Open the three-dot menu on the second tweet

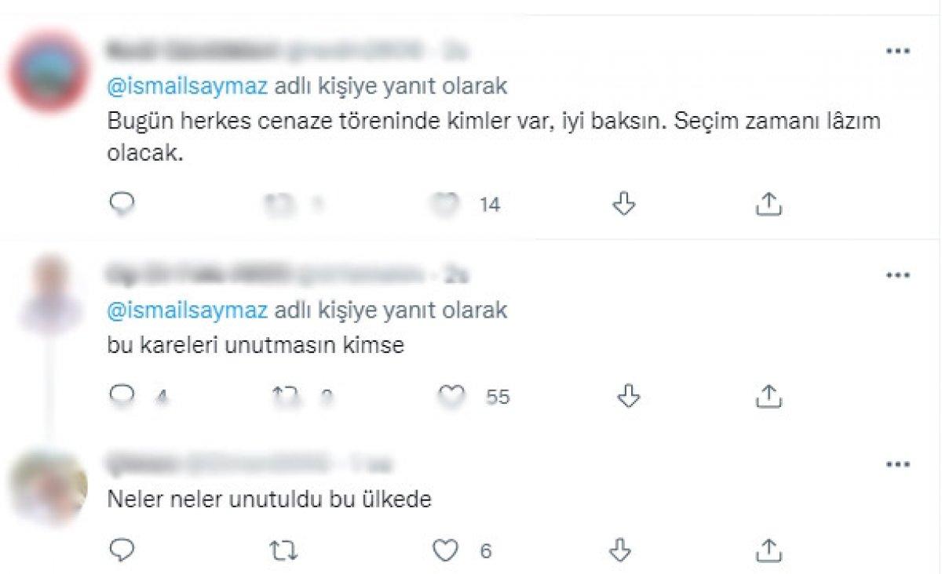897,274
